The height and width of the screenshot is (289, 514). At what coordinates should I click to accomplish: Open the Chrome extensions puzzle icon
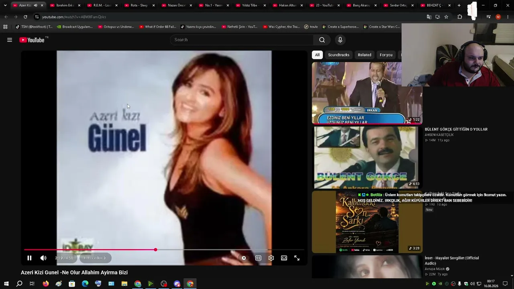(x=460, y=17)
